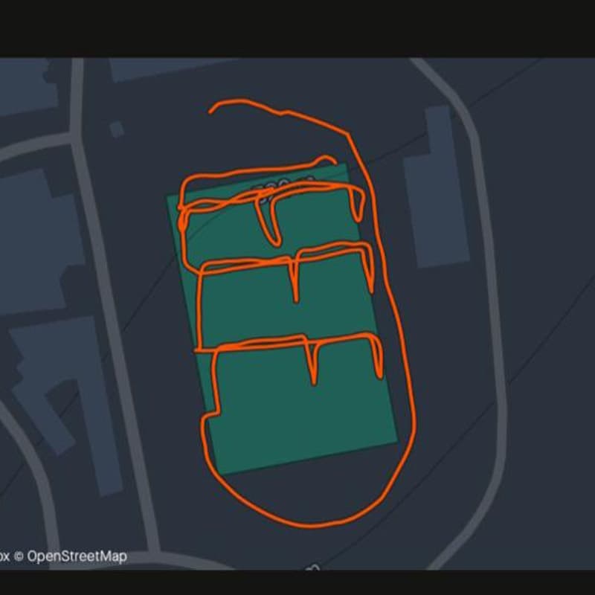Viewport: 595px width, 595px height.
Task: Click the narrow diagonal building at lower left
Action: click(x=65, y=406)
